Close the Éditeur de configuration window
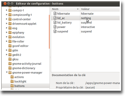 pos(5,3)
